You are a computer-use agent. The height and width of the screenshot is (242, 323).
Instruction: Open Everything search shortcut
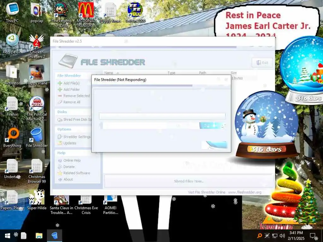click(12, 137)
